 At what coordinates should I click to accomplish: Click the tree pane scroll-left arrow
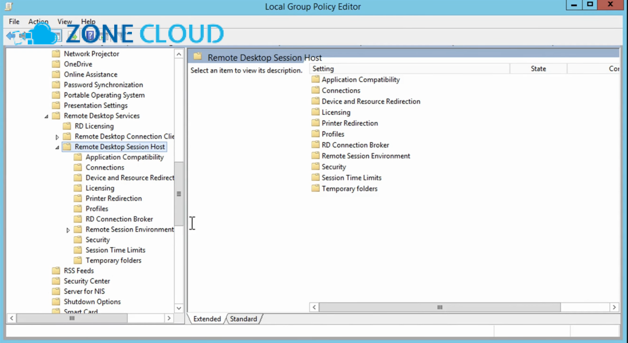[12, 318]
